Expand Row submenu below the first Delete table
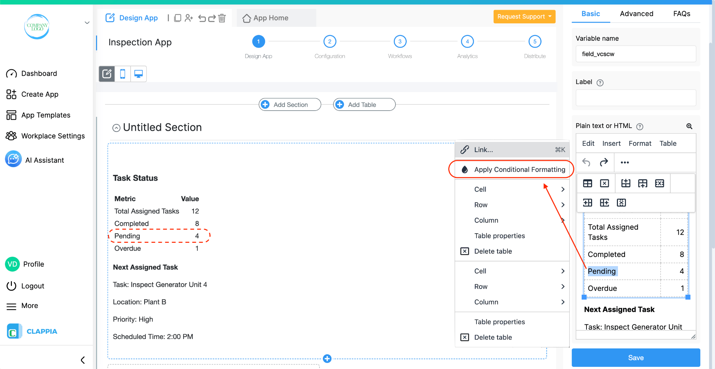The height and width of the screenshot is (369, 715). (512, 287)
